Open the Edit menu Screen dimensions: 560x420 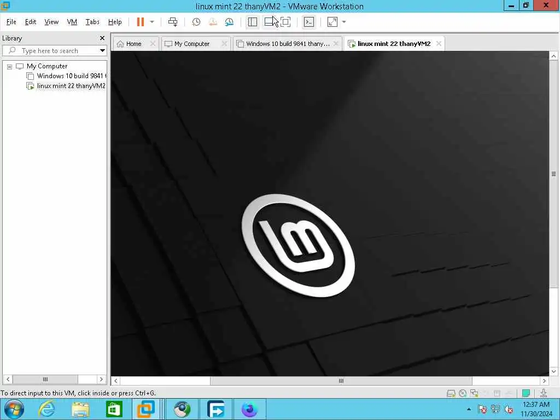point(31,22)
